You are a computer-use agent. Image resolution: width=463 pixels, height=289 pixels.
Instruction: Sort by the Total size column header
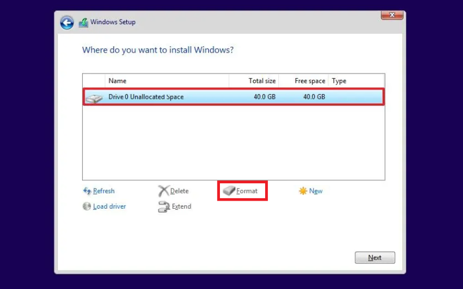254,81
